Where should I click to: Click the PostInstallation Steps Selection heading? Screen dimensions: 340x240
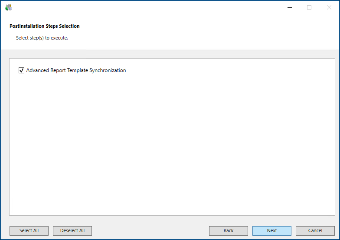click(45, 26)
